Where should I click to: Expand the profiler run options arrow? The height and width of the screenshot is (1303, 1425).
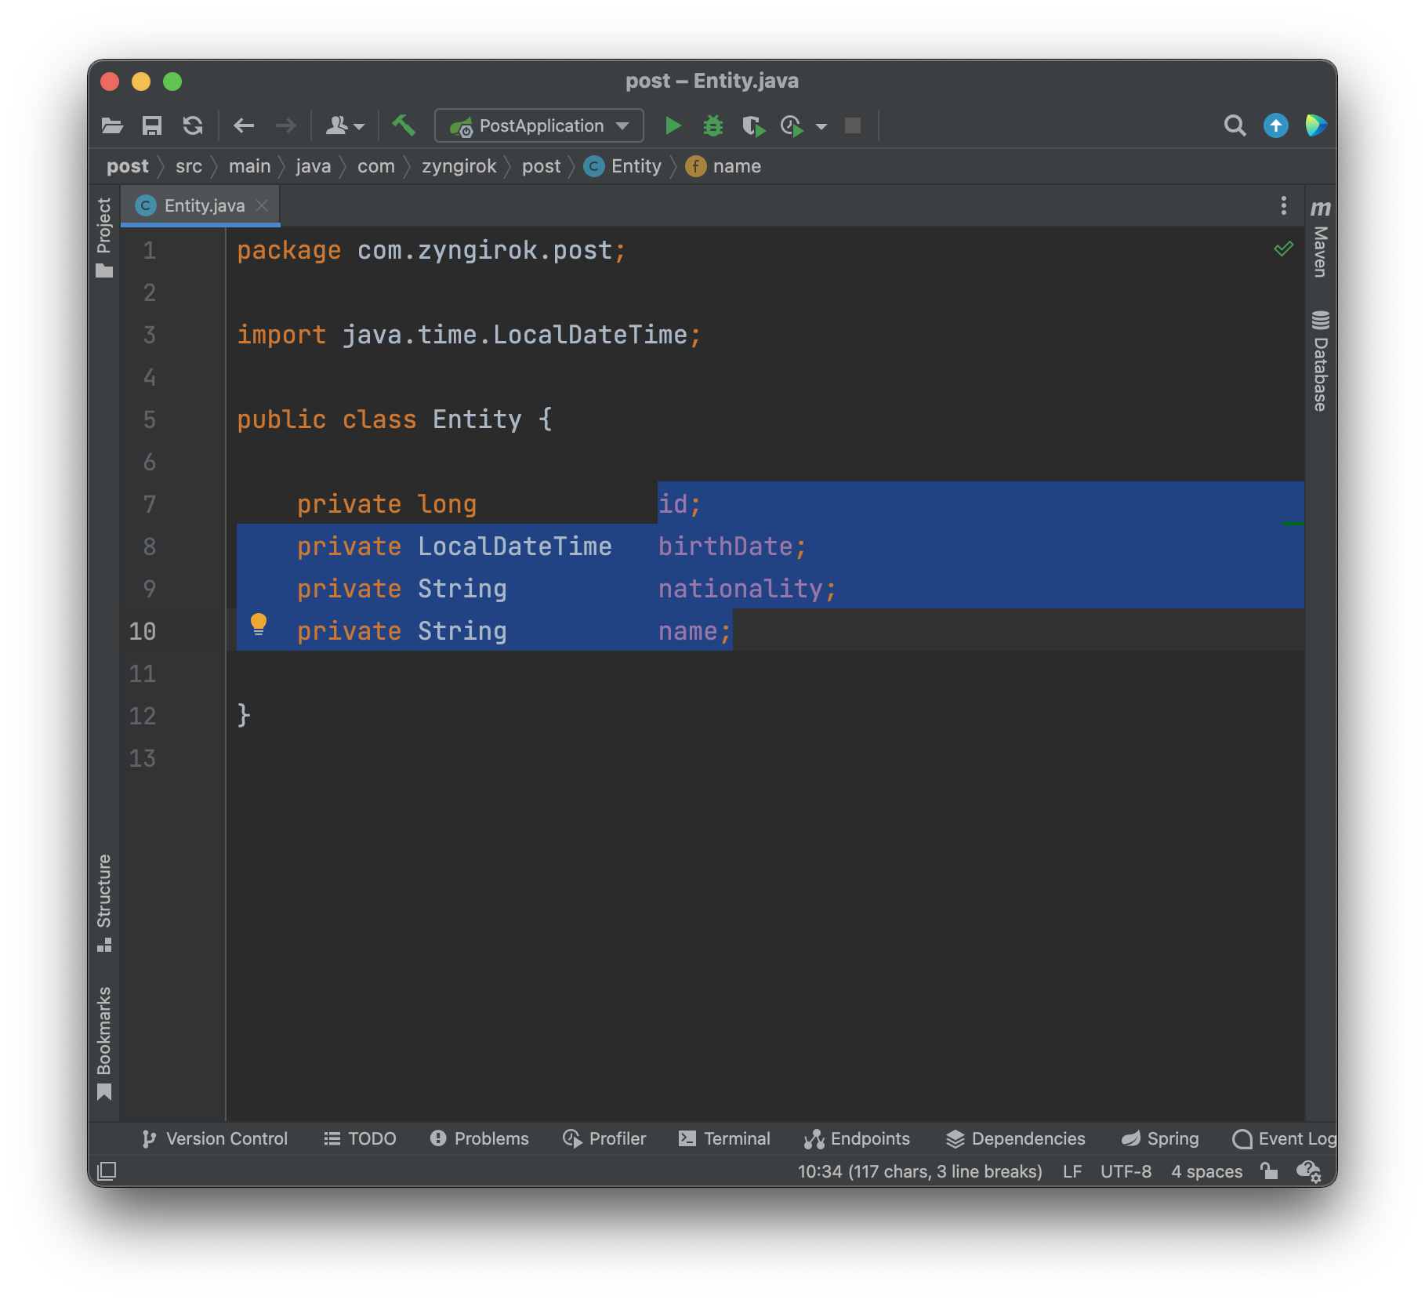[821, 126]
